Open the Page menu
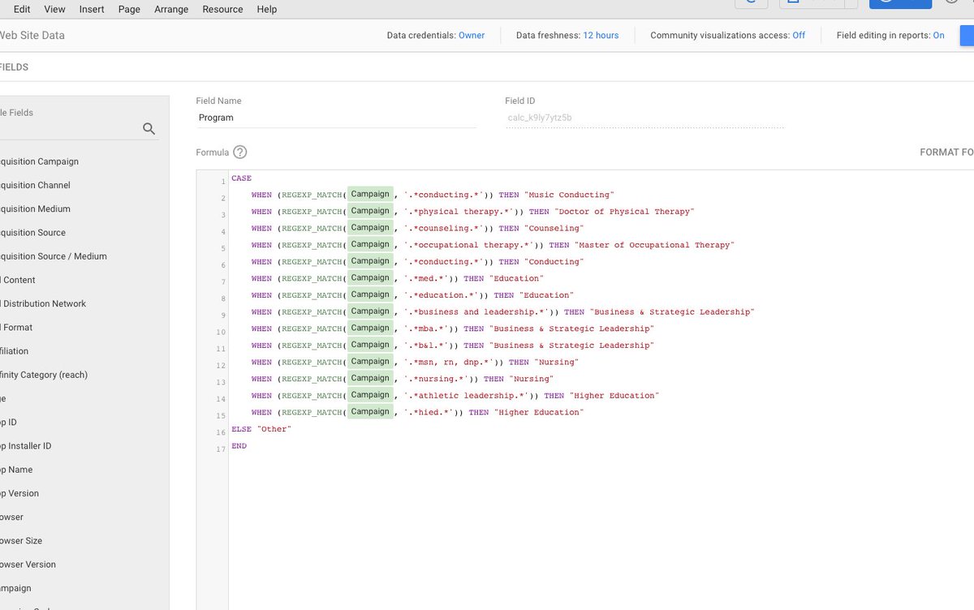The width and height of the screenshot is (974, 610). (129, 9)
